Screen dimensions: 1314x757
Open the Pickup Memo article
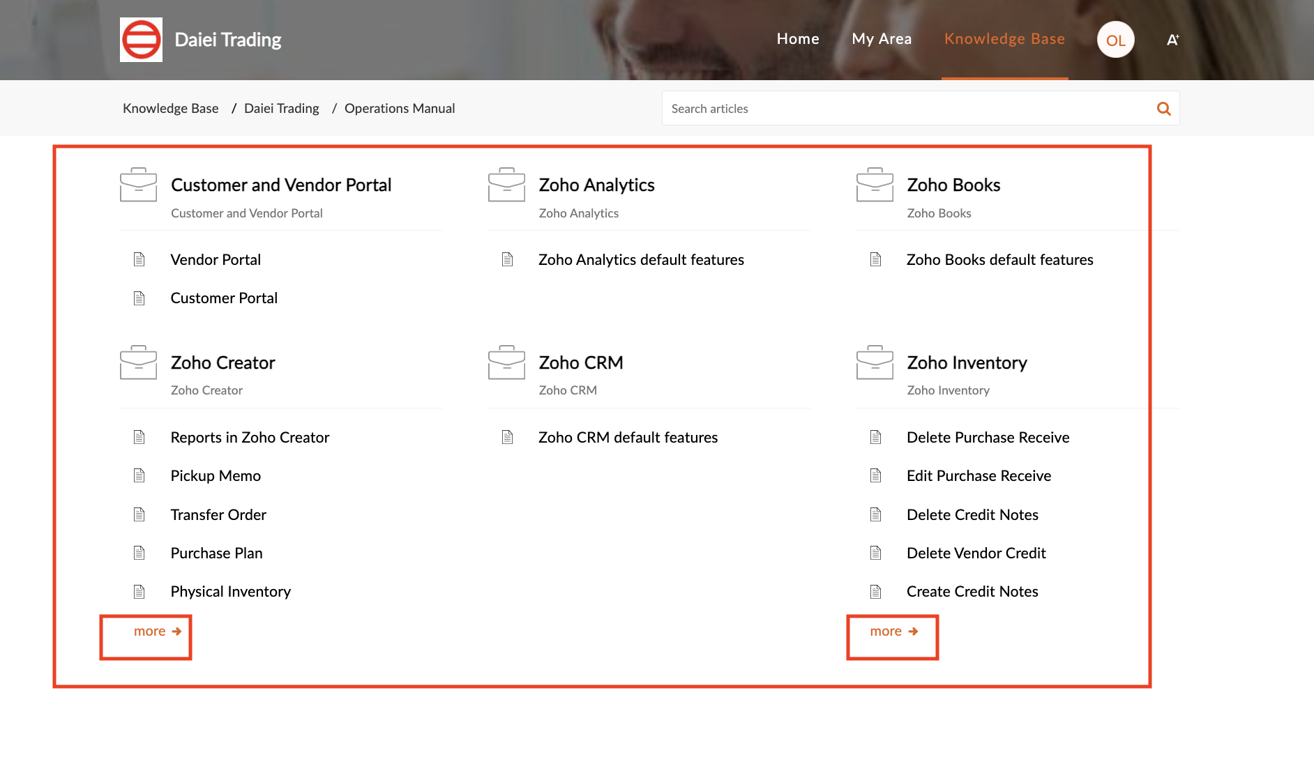[216, 476]
